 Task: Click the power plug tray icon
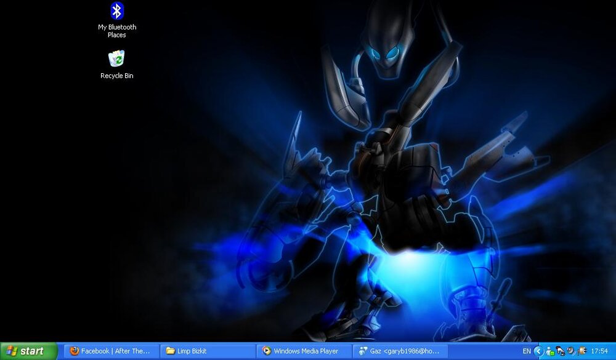[582, 351]
